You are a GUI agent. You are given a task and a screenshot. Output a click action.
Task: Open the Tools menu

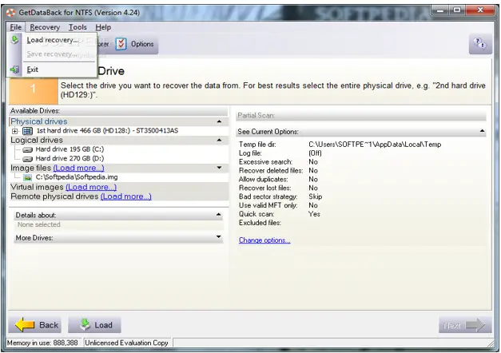(x=78, y=27)
